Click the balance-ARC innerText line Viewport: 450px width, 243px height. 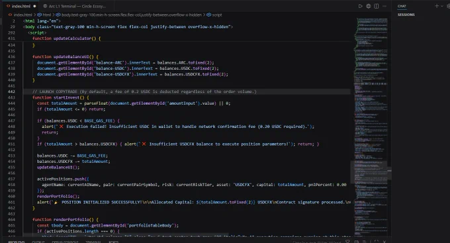pyautogui.click(x=126, y=63)
